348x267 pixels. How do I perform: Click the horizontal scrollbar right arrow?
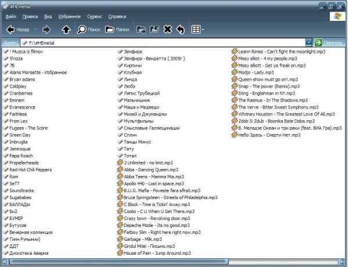pyautogui.click(x=342, y=261)
